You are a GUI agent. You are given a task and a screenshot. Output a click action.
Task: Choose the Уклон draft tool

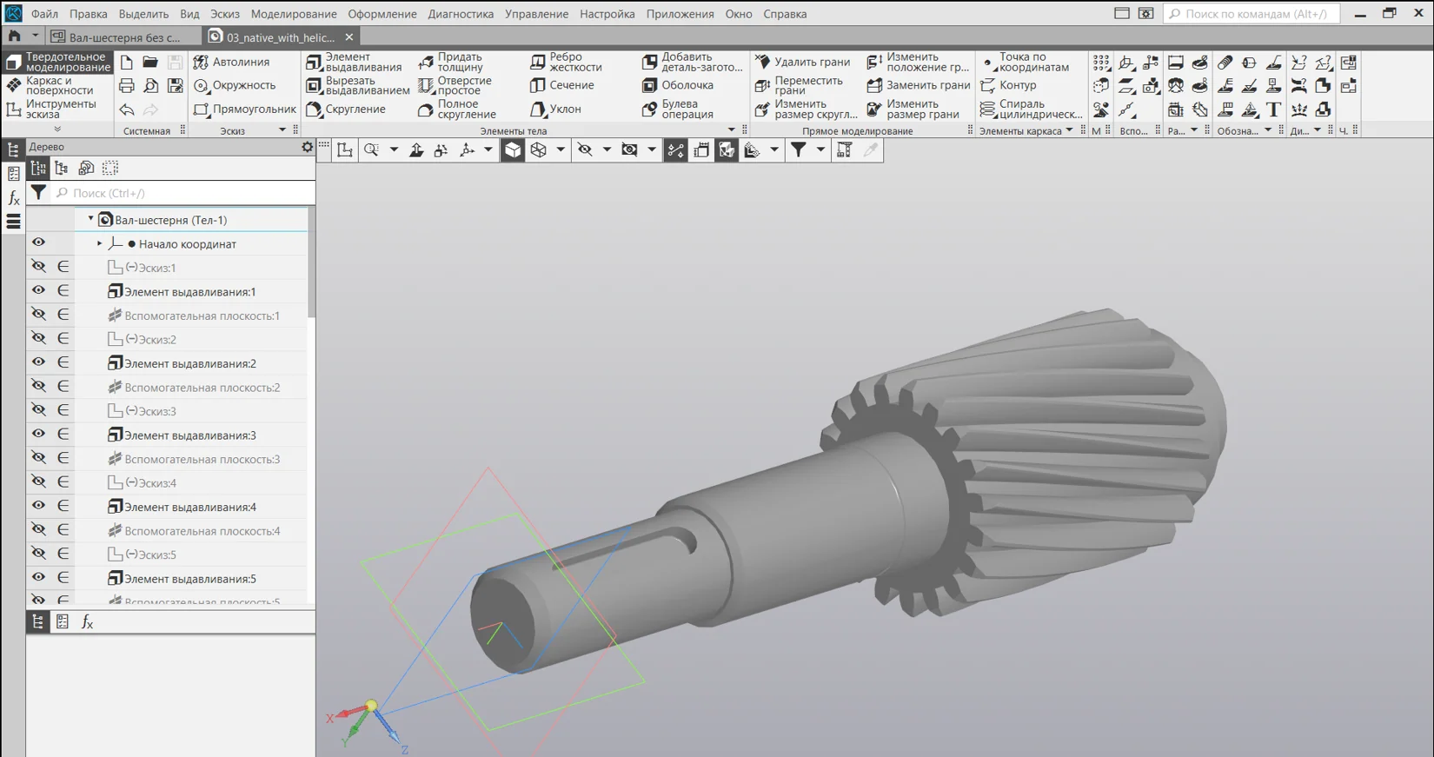(556, 109)
